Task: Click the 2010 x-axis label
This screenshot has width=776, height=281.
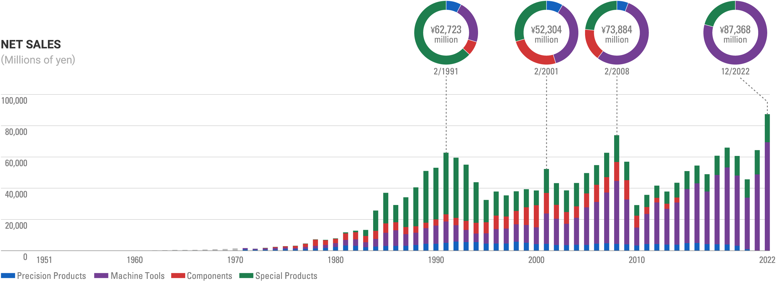Action: pyautogui.click(x=637, y=260)
